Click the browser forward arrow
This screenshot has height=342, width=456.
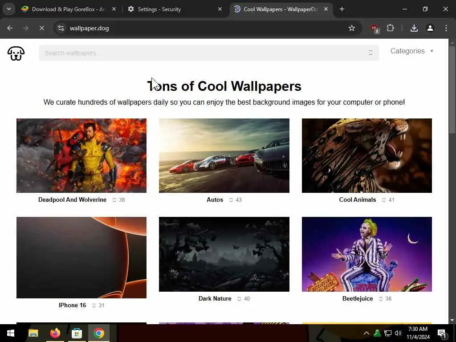(25, 28)
